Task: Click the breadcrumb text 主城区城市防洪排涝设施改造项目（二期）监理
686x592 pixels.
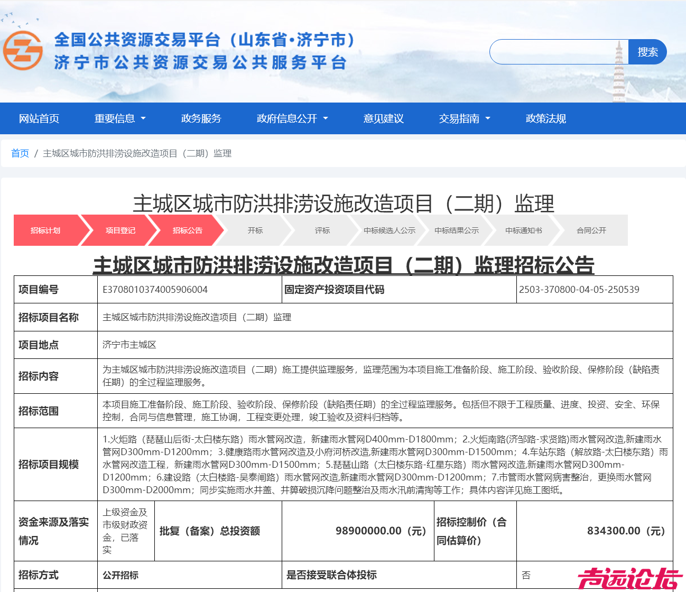Action: click(137, 153)
